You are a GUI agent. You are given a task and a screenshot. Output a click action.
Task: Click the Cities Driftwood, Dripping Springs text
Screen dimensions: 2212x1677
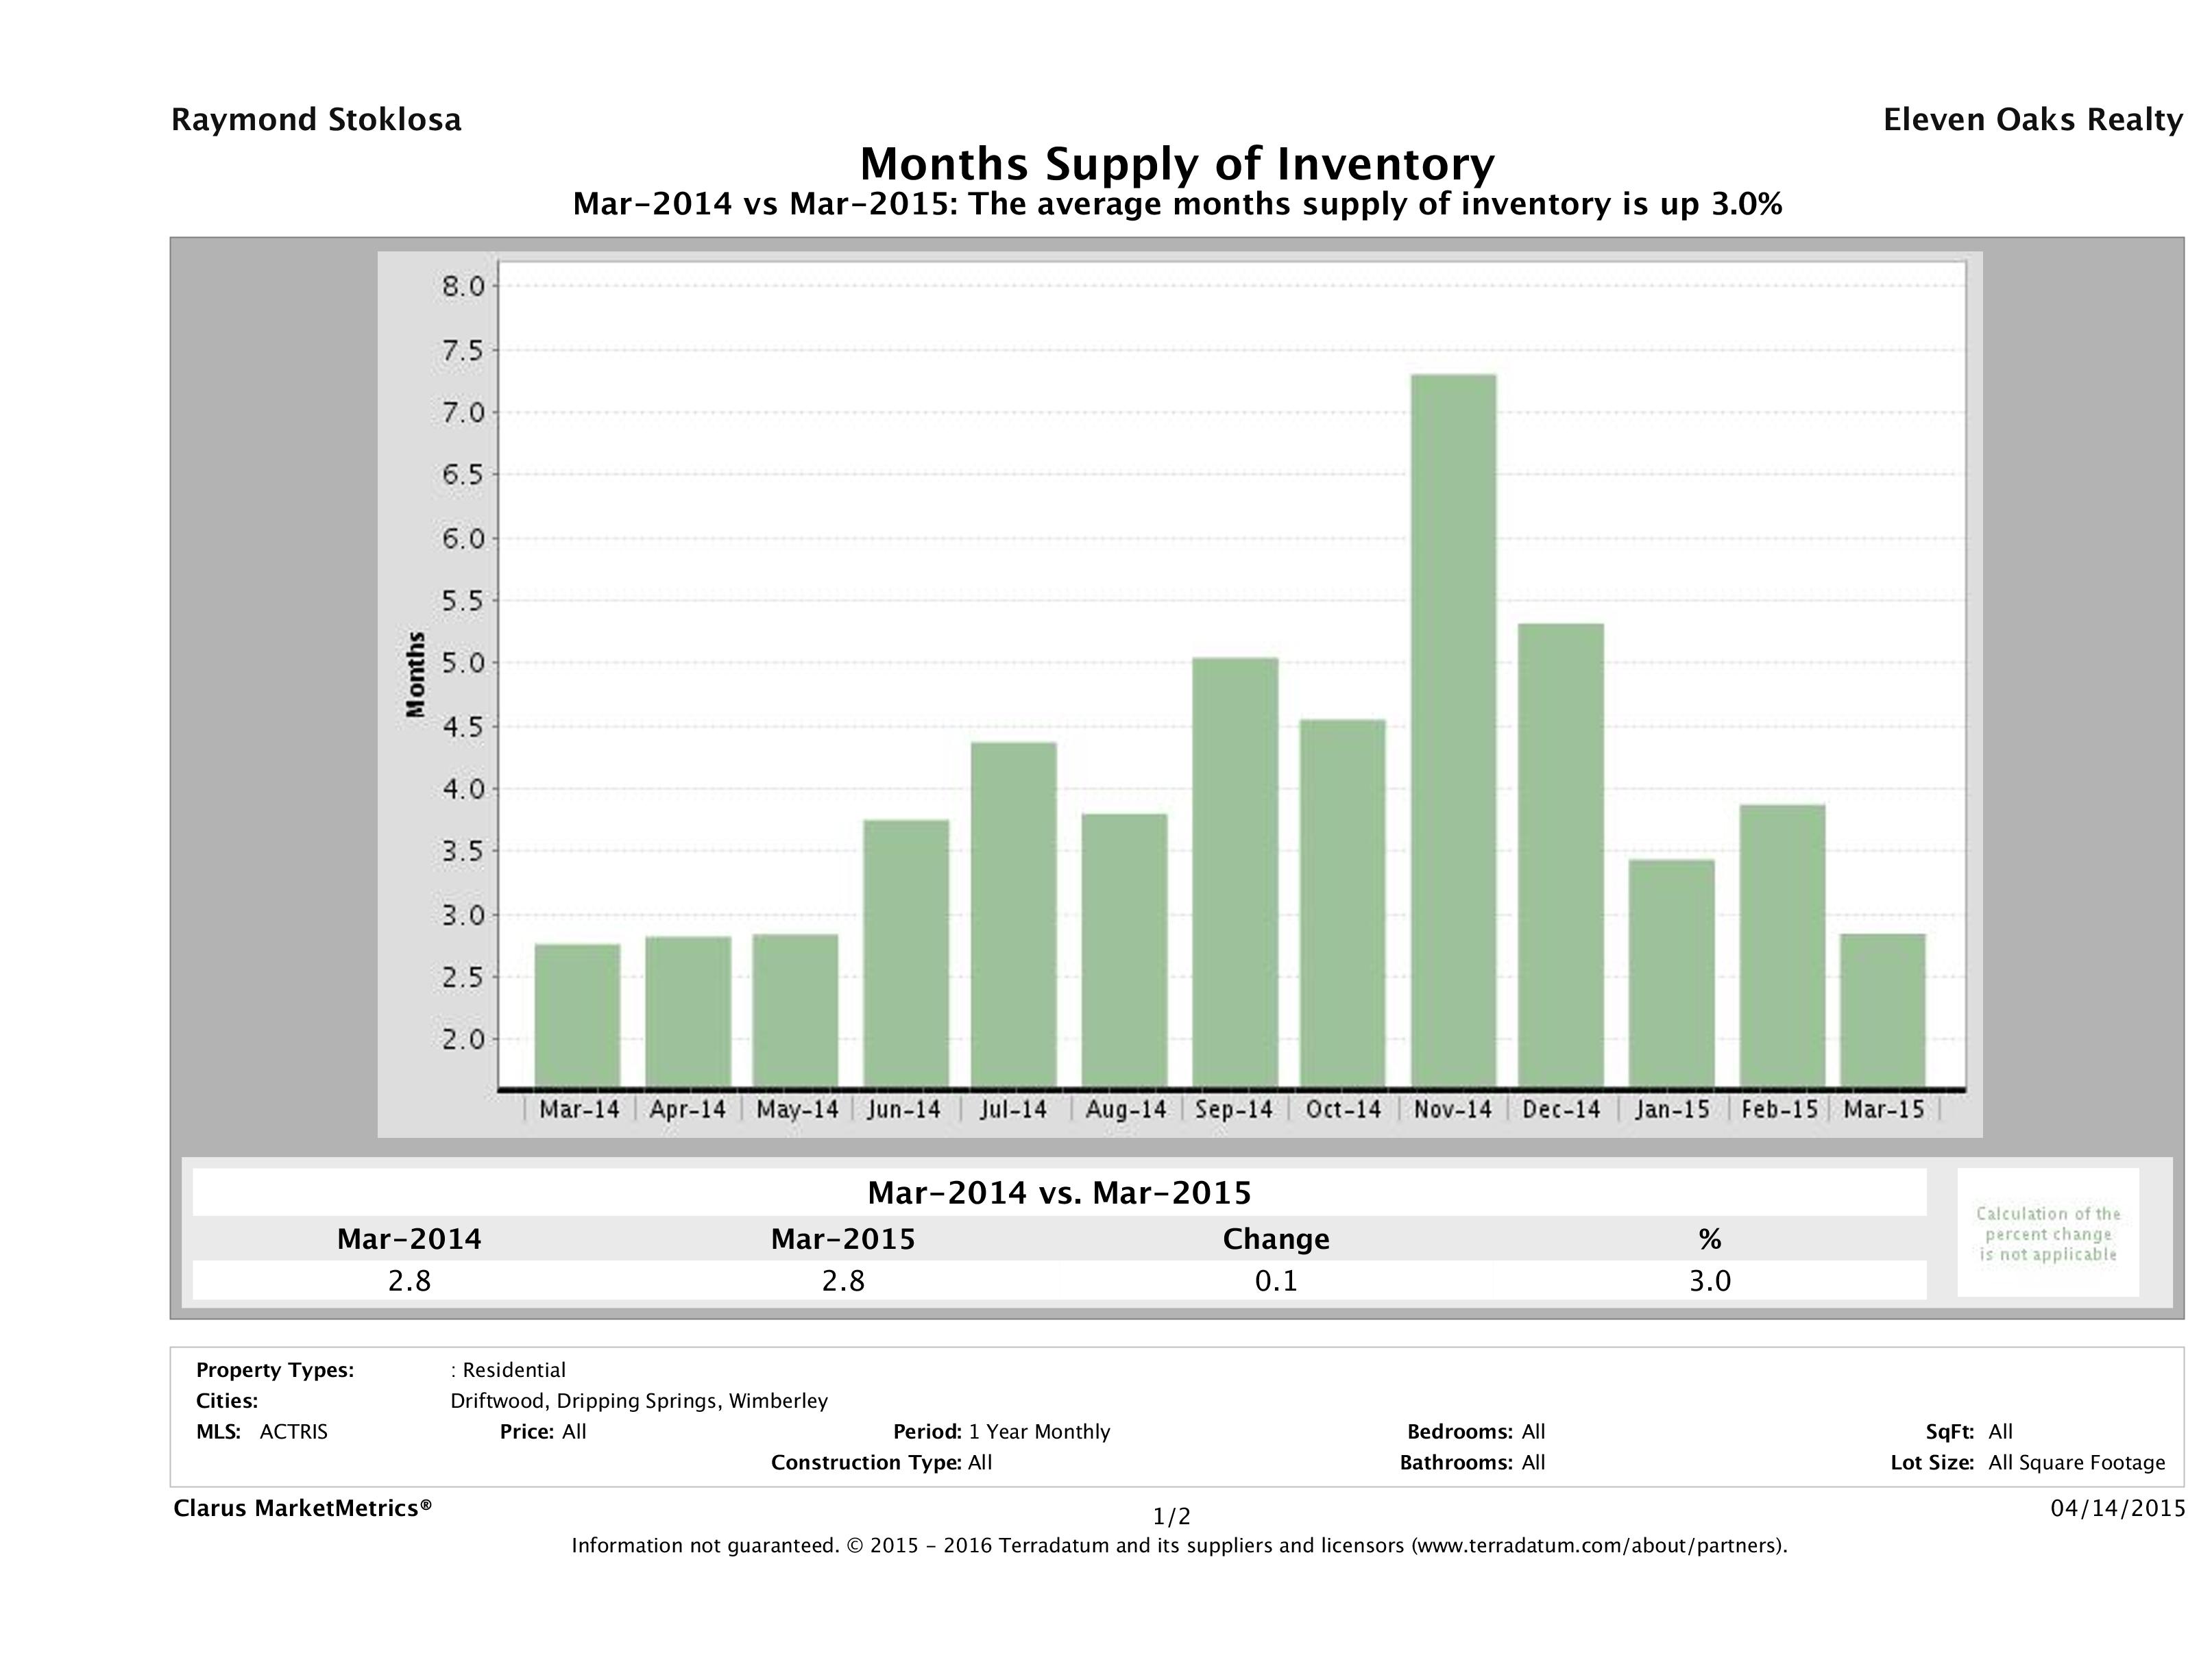638,1401
